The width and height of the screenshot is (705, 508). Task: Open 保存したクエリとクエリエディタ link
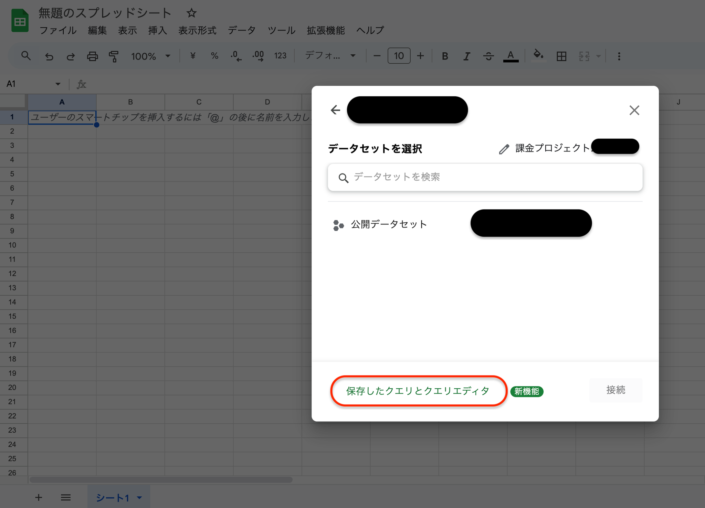[x=418, y=391]
